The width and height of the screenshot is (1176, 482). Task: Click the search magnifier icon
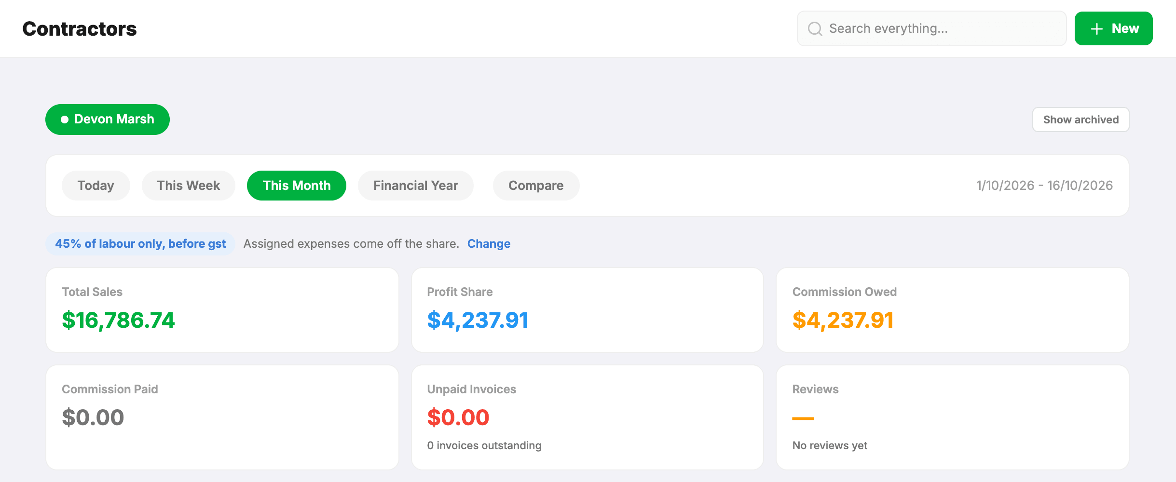tap(815, 29)
